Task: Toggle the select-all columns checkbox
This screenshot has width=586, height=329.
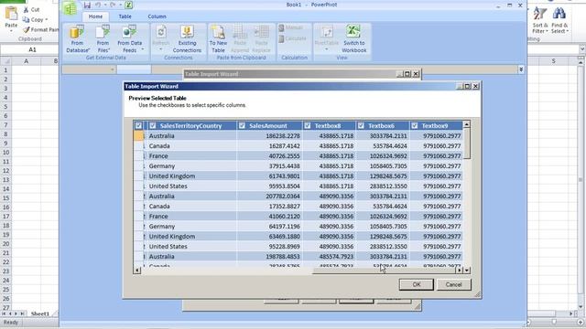Action: [x=138, y=126]
